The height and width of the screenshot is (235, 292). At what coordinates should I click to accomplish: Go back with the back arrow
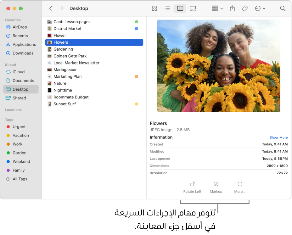tap(51, 8)
